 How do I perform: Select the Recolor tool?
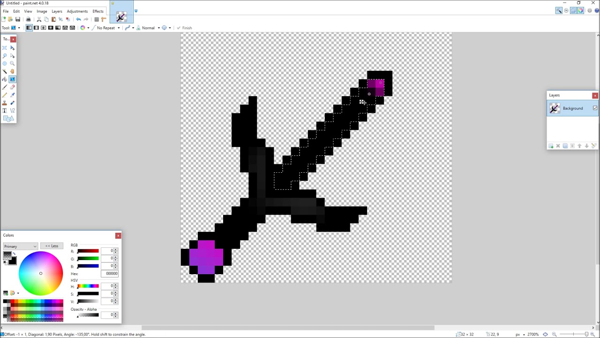[x=13, y=103]
